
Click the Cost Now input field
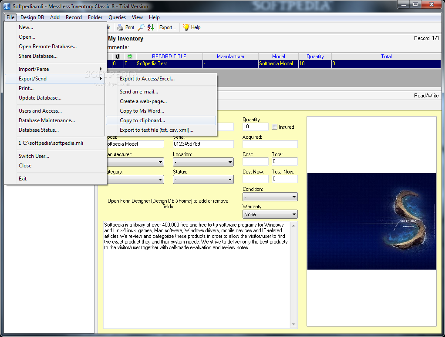(x=256, y=179)
